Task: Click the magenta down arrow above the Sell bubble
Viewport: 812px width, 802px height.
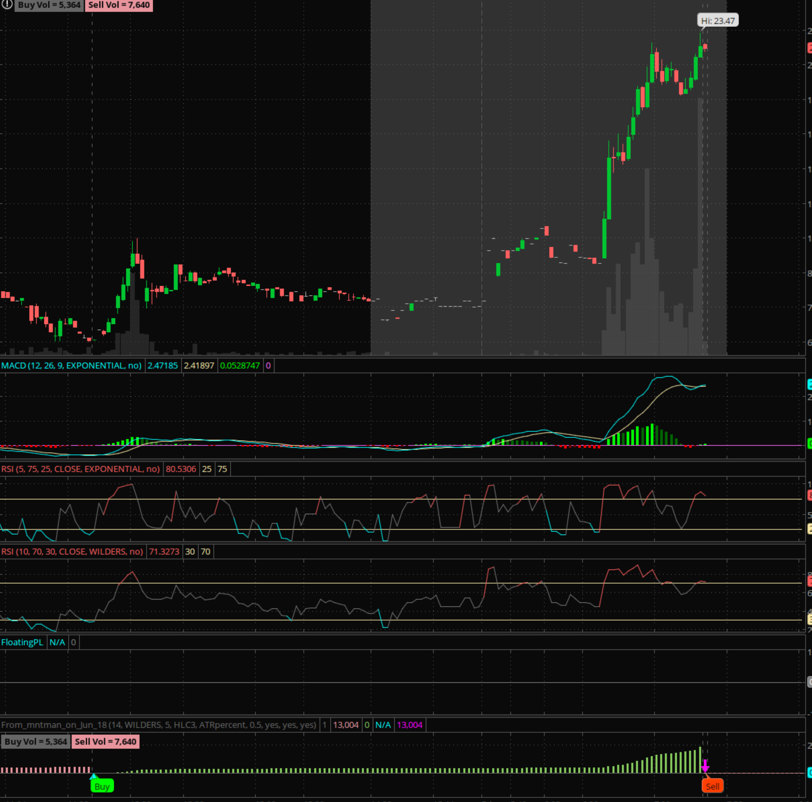Action: coord(705,766)
